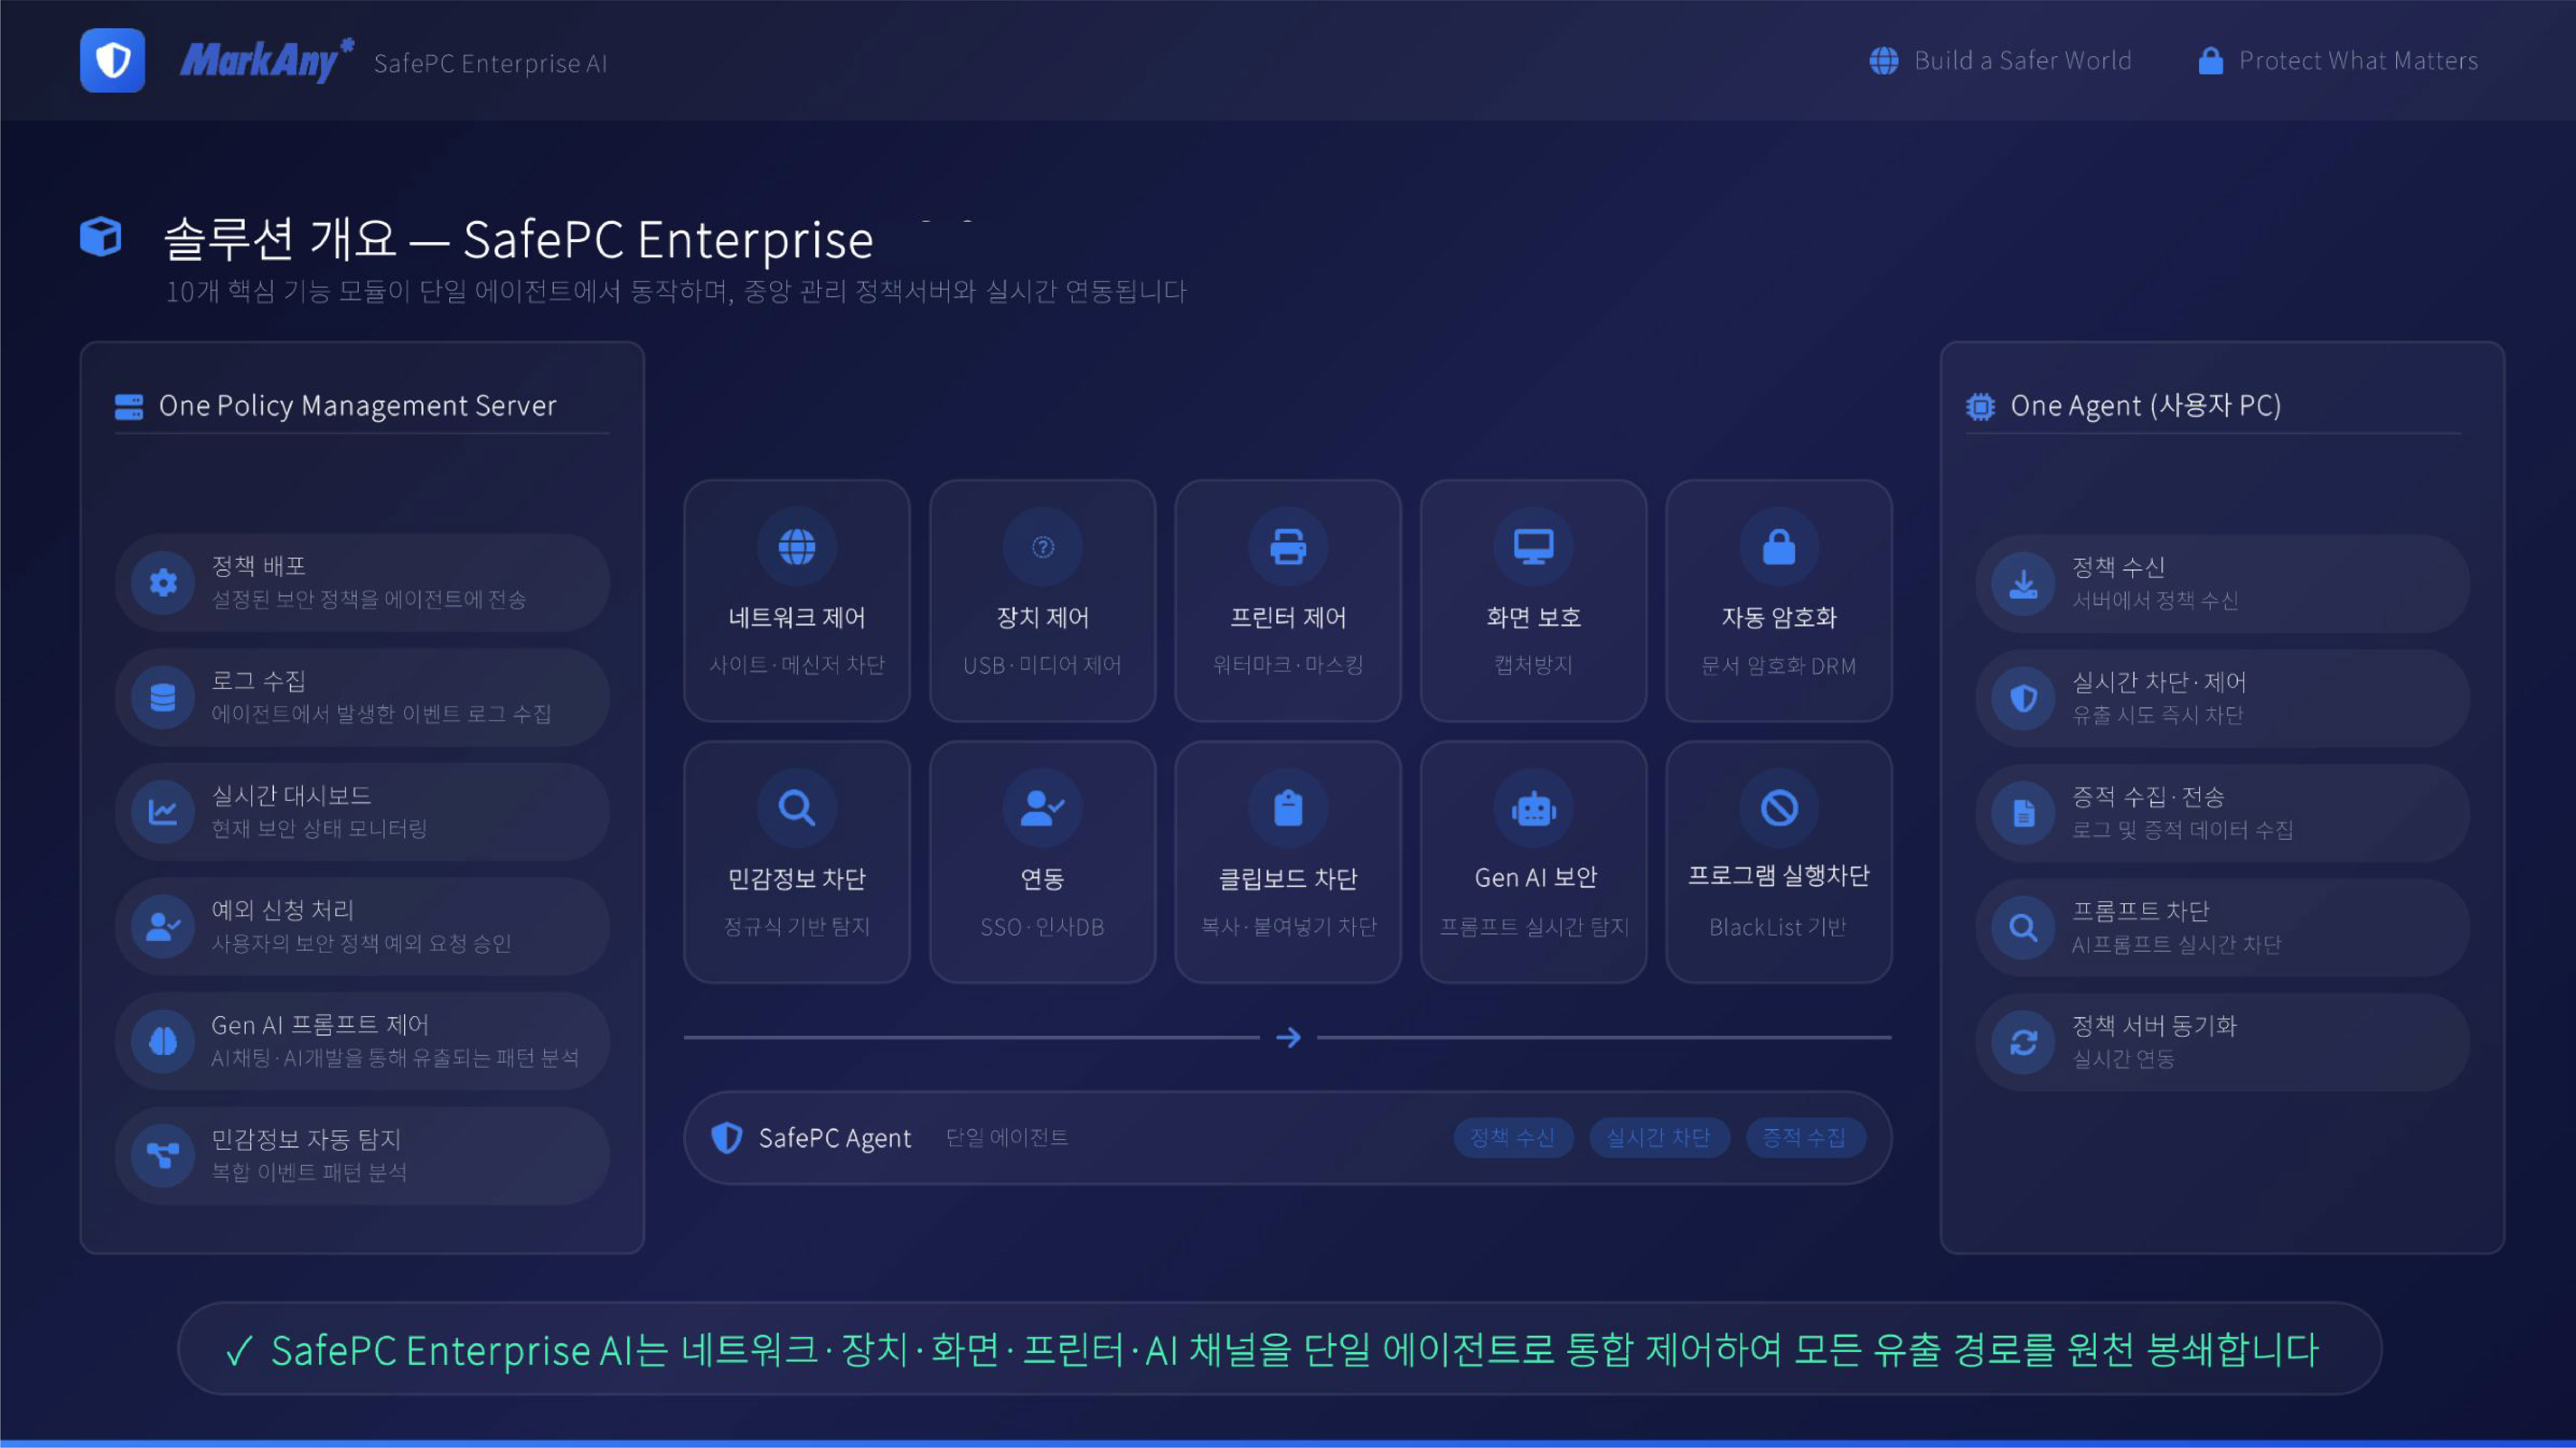The height and width of the screenshot is (1448, 2576).
Task: Click the Build a Safer World text
Action: coord(2023,61)
